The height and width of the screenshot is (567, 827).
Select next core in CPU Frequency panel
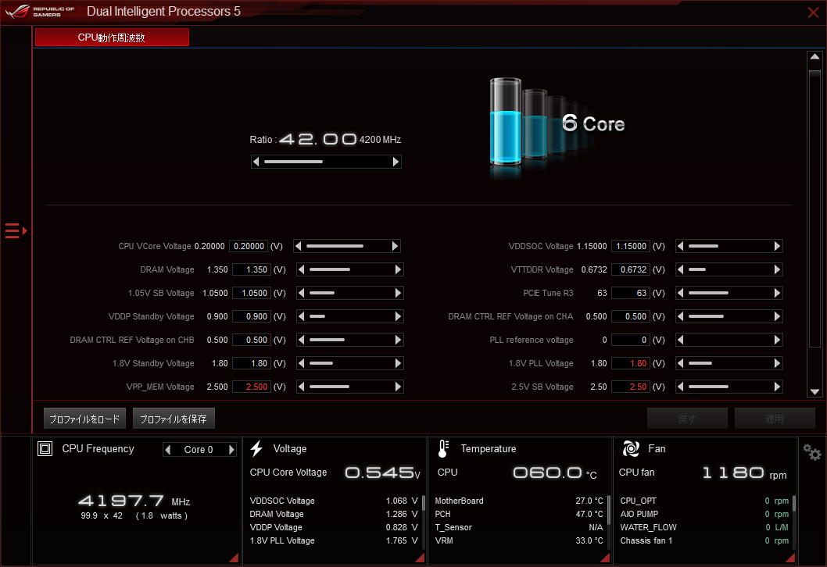pos(231,450)
